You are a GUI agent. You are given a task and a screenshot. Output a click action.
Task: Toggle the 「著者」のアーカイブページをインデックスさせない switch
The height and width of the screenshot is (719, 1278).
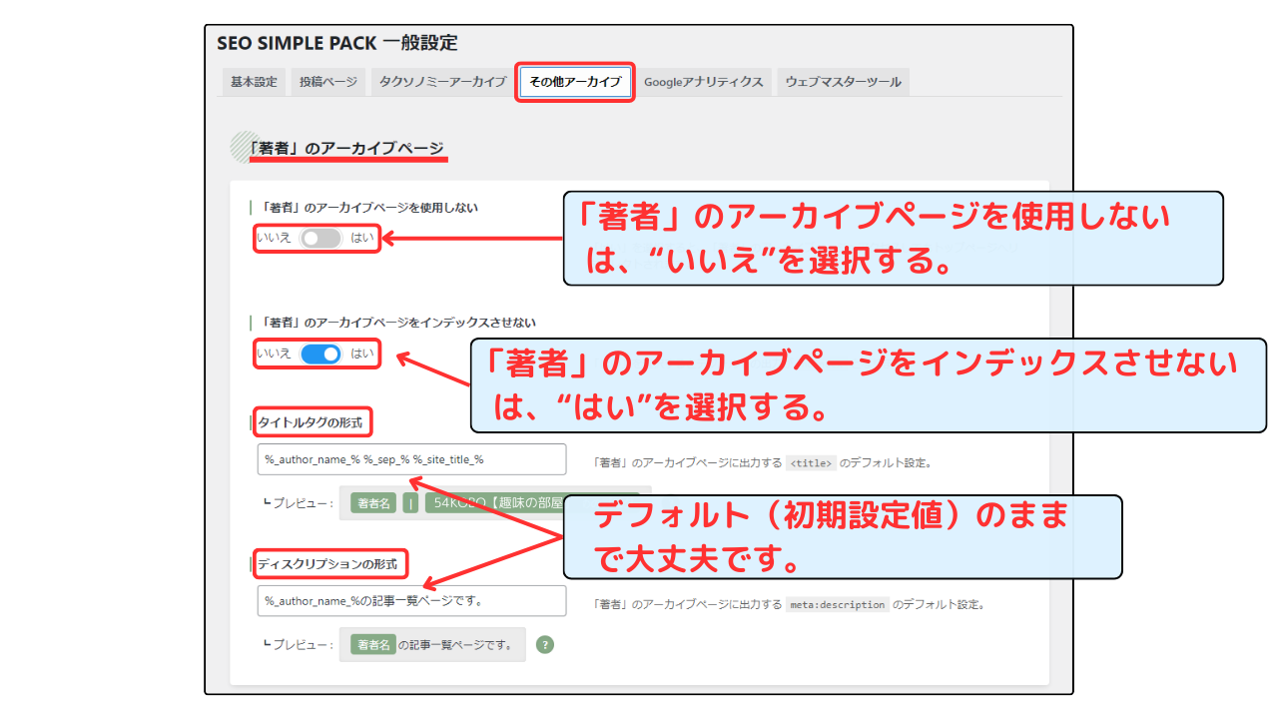[x=321, y=354]
